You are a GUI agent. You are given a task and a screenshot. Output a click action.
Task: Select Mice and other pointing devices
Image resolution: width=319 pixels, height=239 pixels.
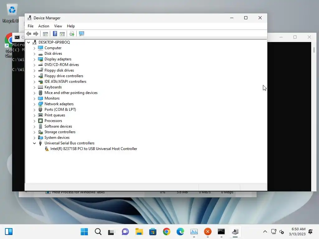pos(71,93)
